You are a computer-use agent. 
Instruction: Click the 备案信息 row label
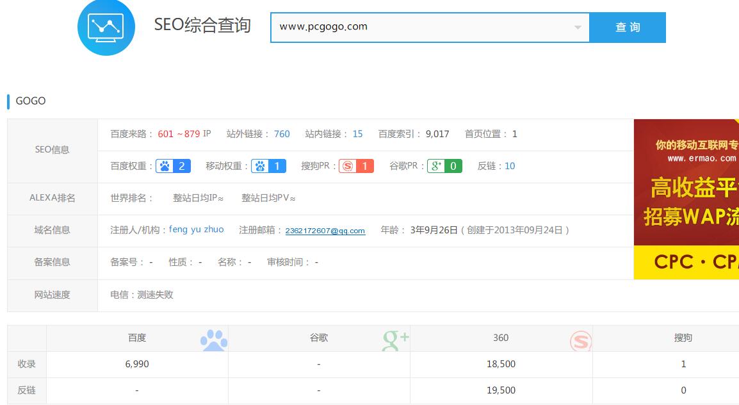coord(53,262)
